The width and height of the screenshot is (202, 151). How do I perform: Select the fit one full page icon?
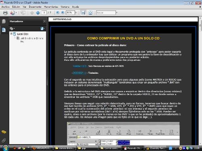(x=90, y=13)
